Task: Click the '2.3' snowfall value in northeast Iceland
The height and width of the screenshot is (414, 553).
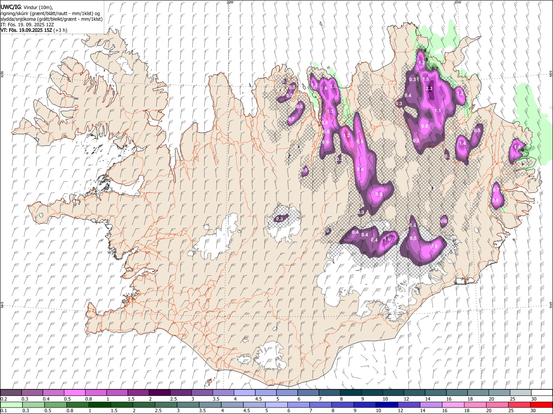Action: coord(429,88)
